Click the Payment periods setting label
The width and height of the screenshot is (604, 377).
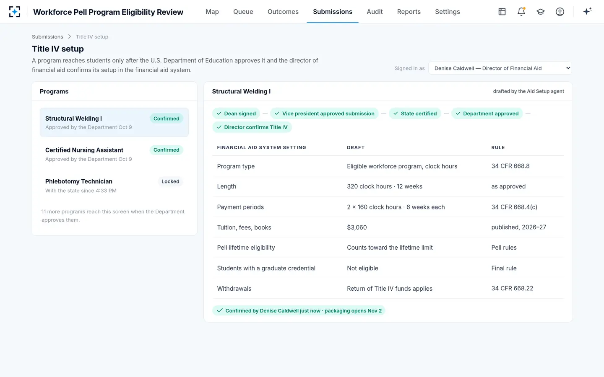(x=240, y=207)
